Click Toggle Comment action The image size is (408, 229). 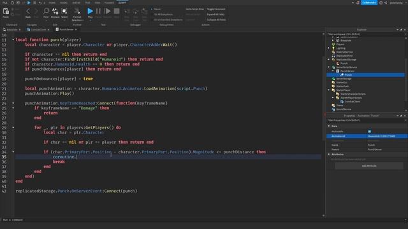click(x=216, y=9)
